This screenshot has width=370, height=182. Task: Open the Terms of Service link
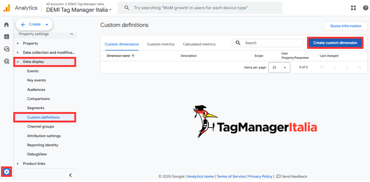pyautogui.click(x=231, y=176)
